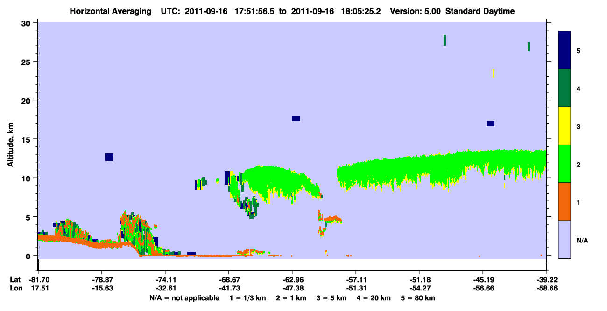
Task: Click 'N/A = not applicable' legend text
Action: [x=184, y=298]
